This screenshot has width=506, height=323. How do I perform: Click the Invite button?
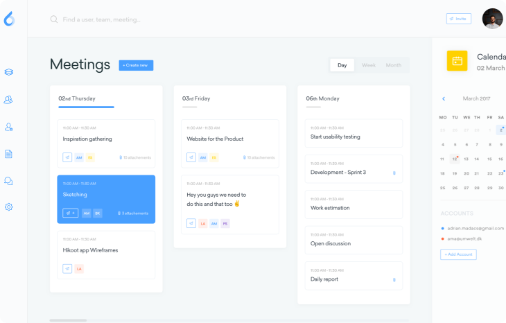coord(459,19)
